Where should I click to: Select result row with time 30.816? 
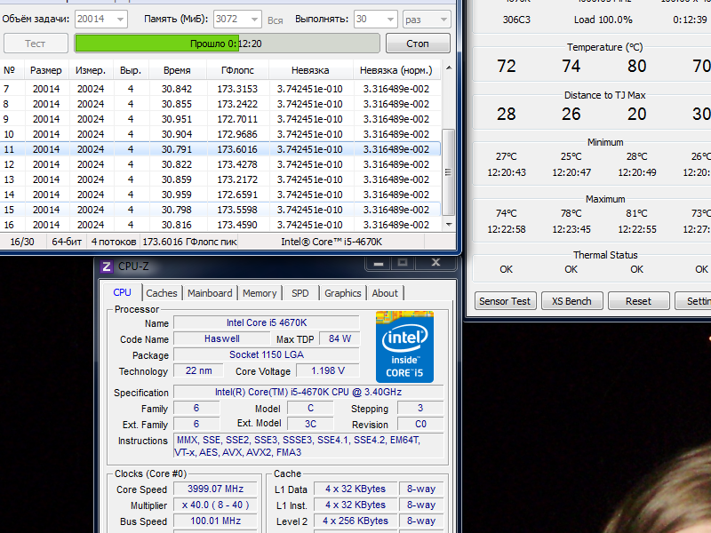[x=220, y=225]
